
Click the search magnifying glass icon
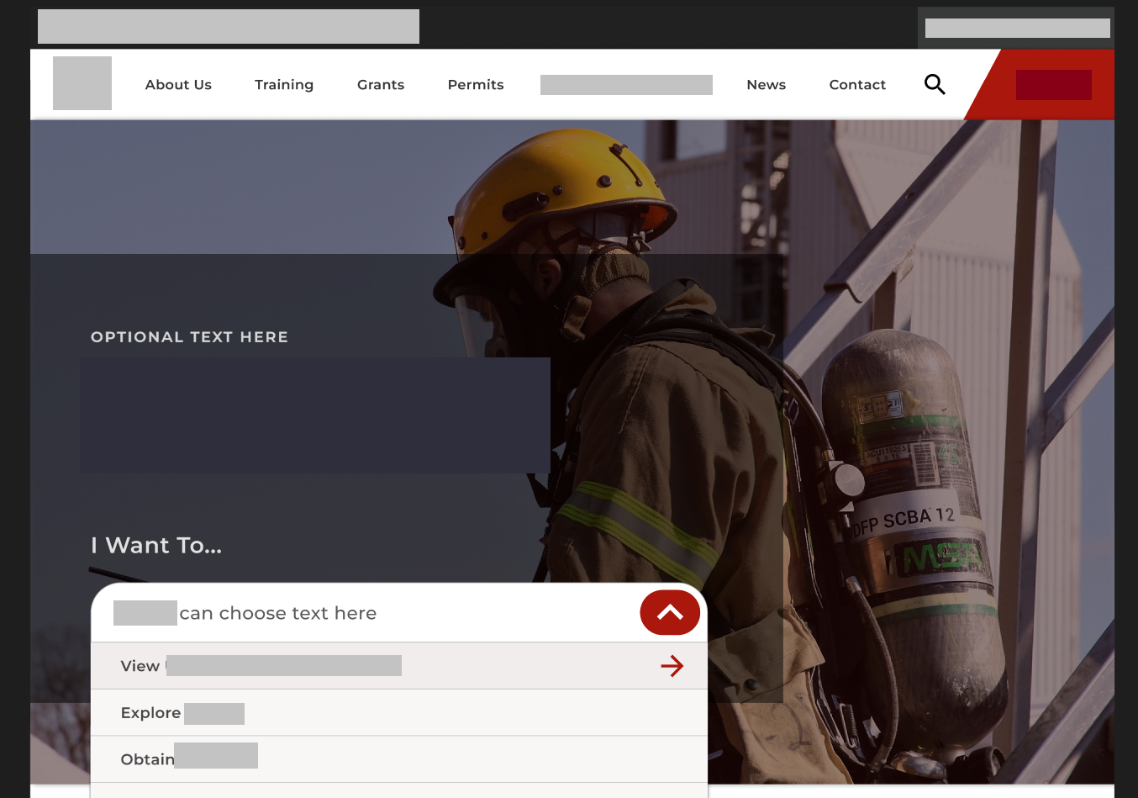point(935,84)
